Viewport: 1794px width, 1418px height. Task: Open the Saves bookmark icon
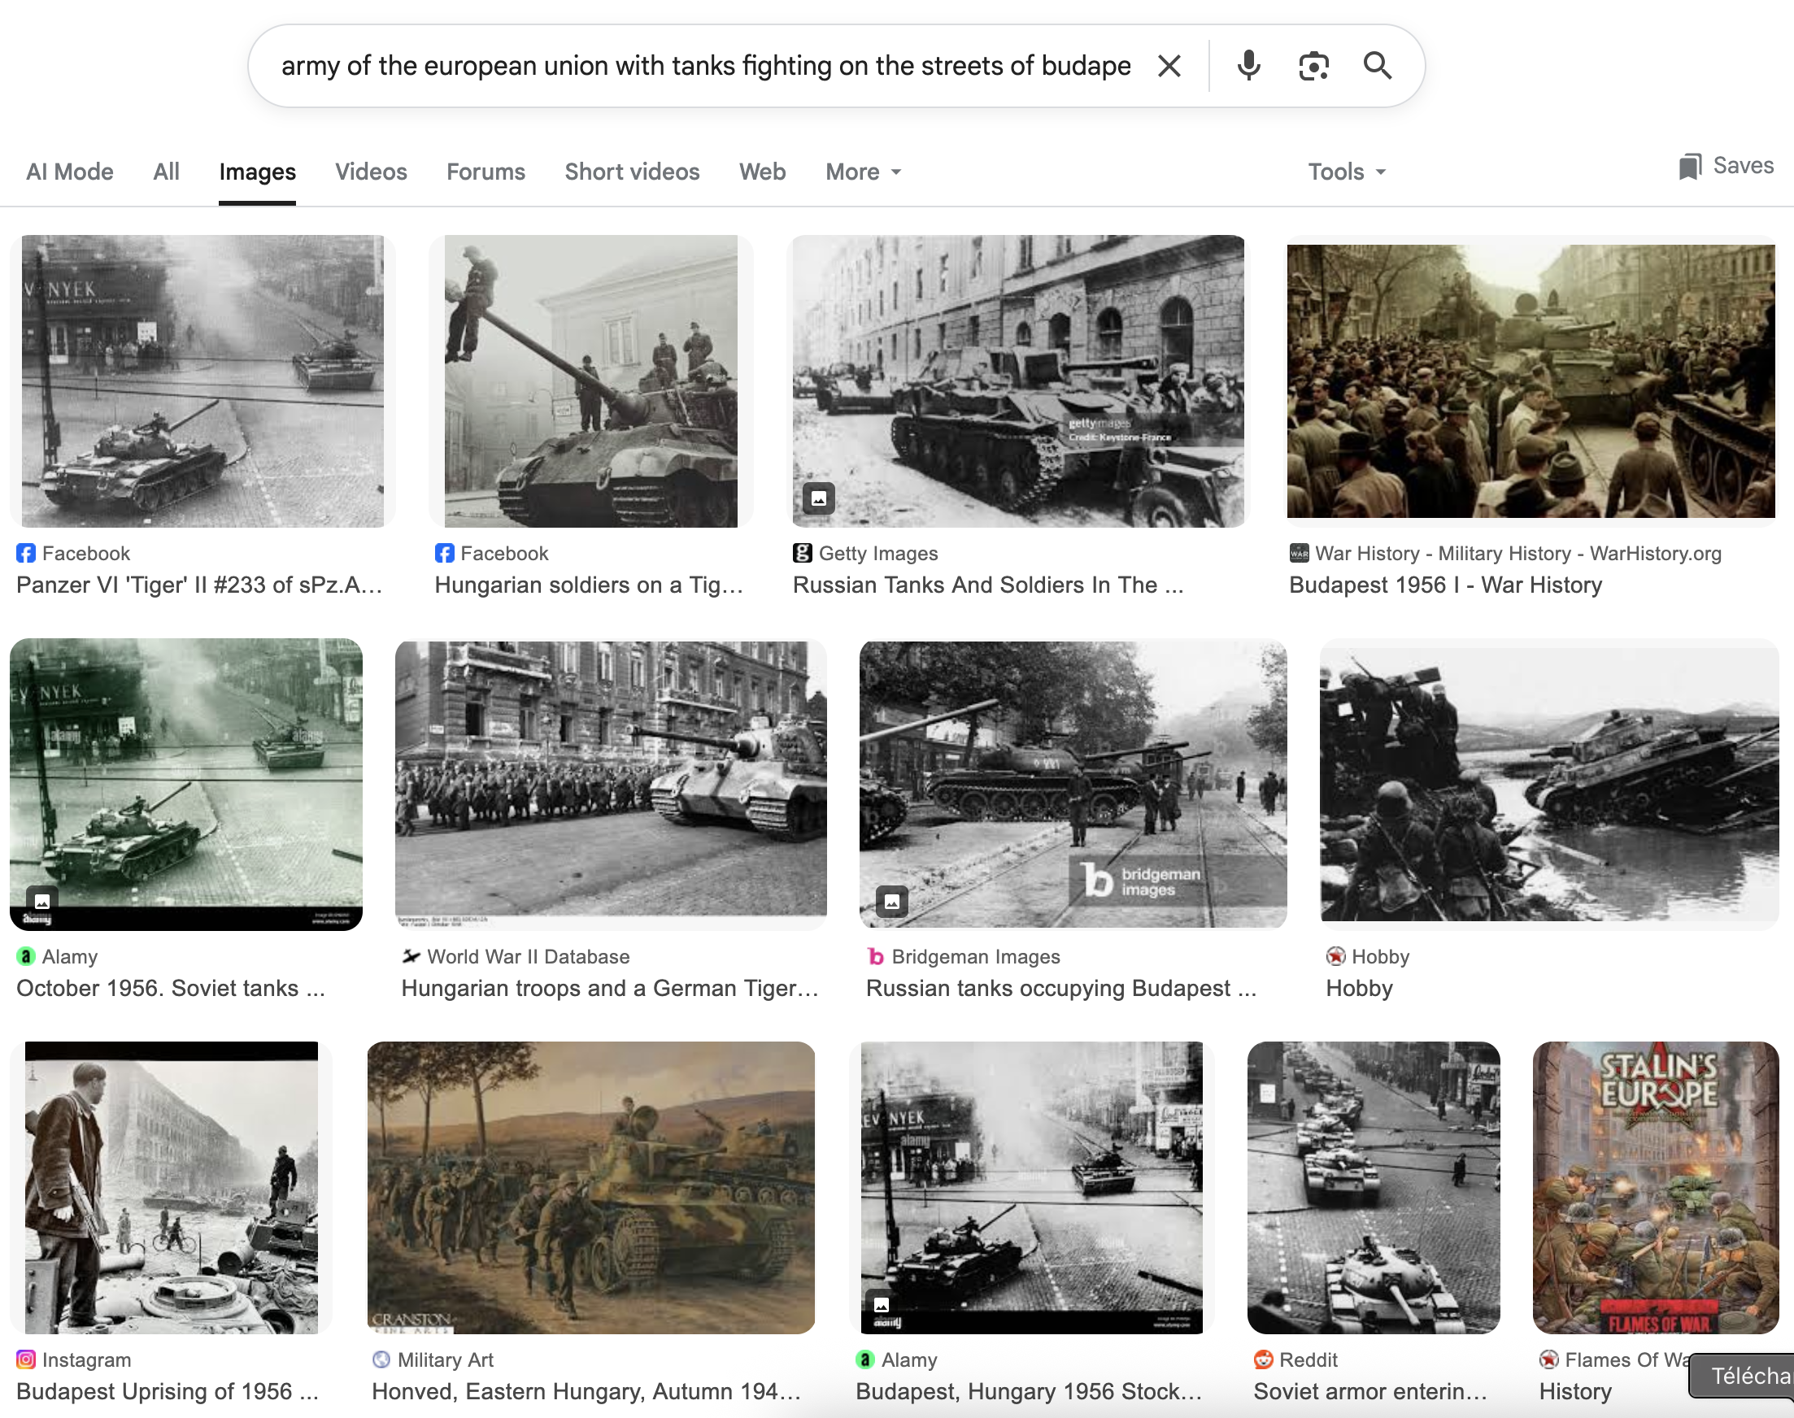(x=1689, y=166)
